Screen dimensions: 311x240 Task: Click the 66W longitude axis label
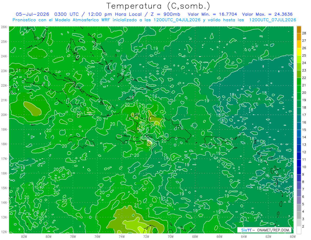click(219, 236)
